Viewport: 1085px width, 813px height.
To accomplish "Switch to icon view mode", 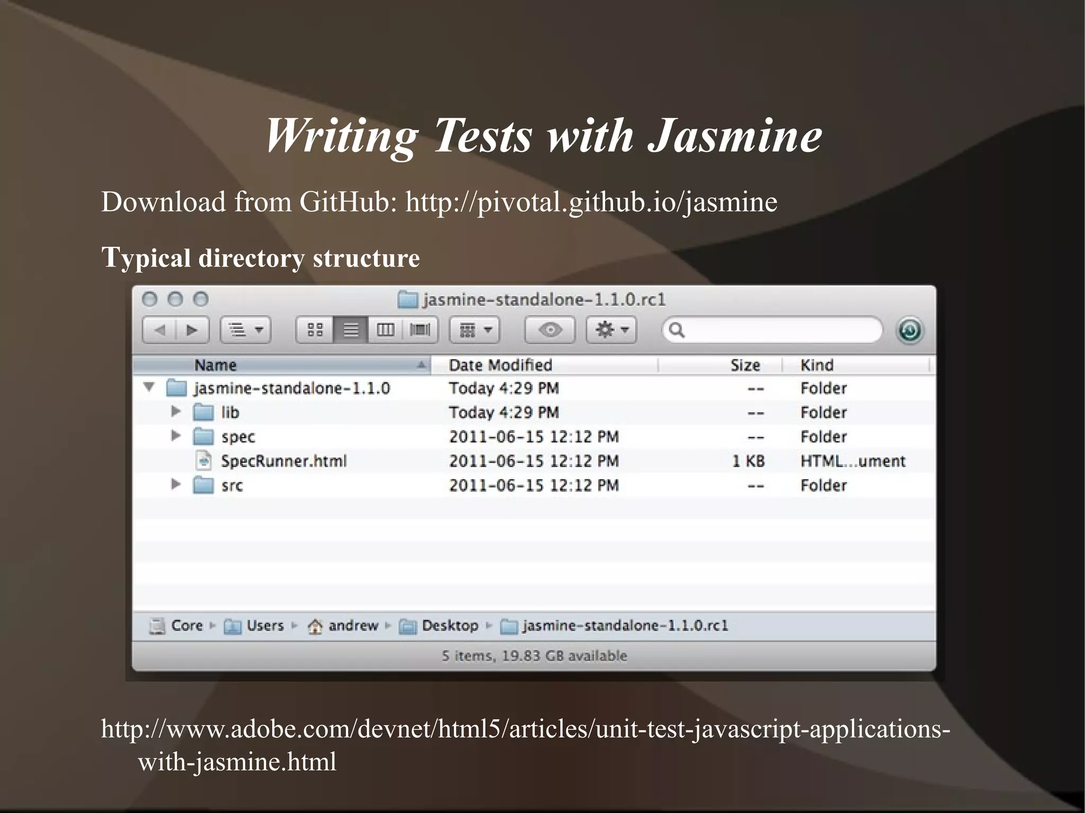I will pyautogui.click(x=315, y=330).
